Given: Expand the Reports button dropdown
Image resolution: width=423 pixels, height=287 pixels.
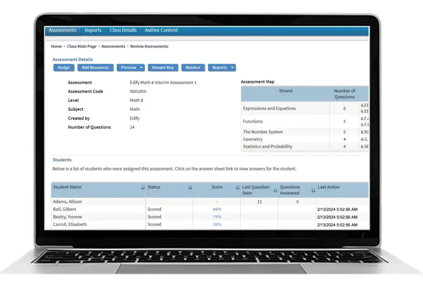Looking at the screenshot, I should [x=232, y=67].
